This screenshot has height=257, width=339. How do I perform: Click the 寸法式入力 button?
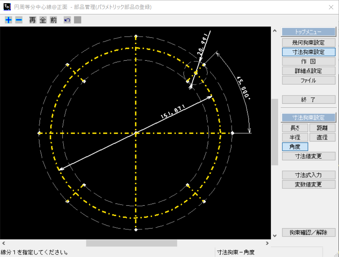[309, 175]
